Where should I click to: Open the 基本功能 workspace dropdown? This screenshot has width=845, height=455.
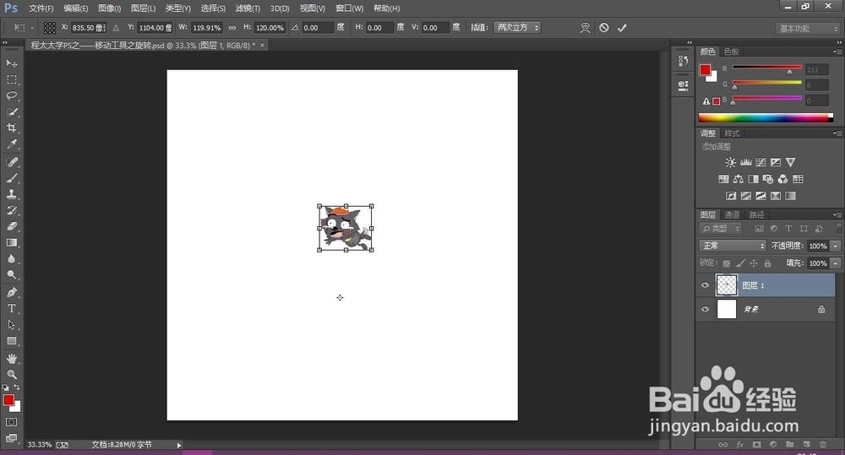(808, 29)
